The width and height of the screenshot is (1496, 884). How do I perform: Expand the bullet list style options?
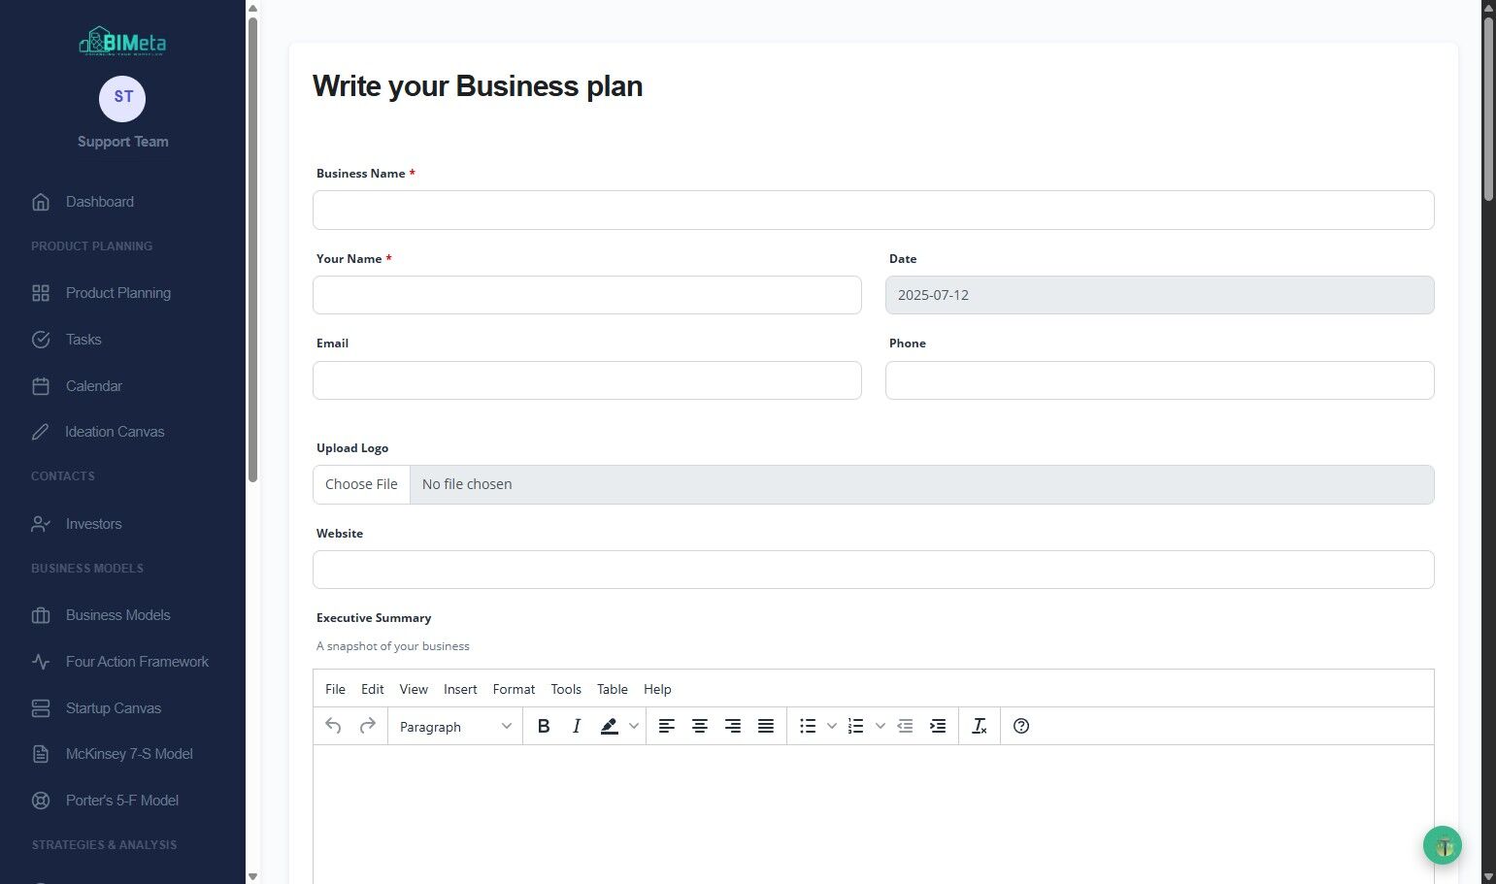[832, 726]
